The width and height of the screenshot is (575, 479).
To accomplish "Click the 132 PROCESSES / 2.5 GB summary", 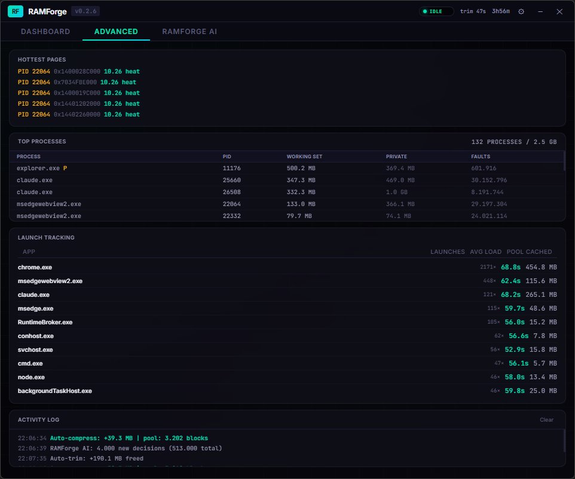I will [x=514, y=142].
